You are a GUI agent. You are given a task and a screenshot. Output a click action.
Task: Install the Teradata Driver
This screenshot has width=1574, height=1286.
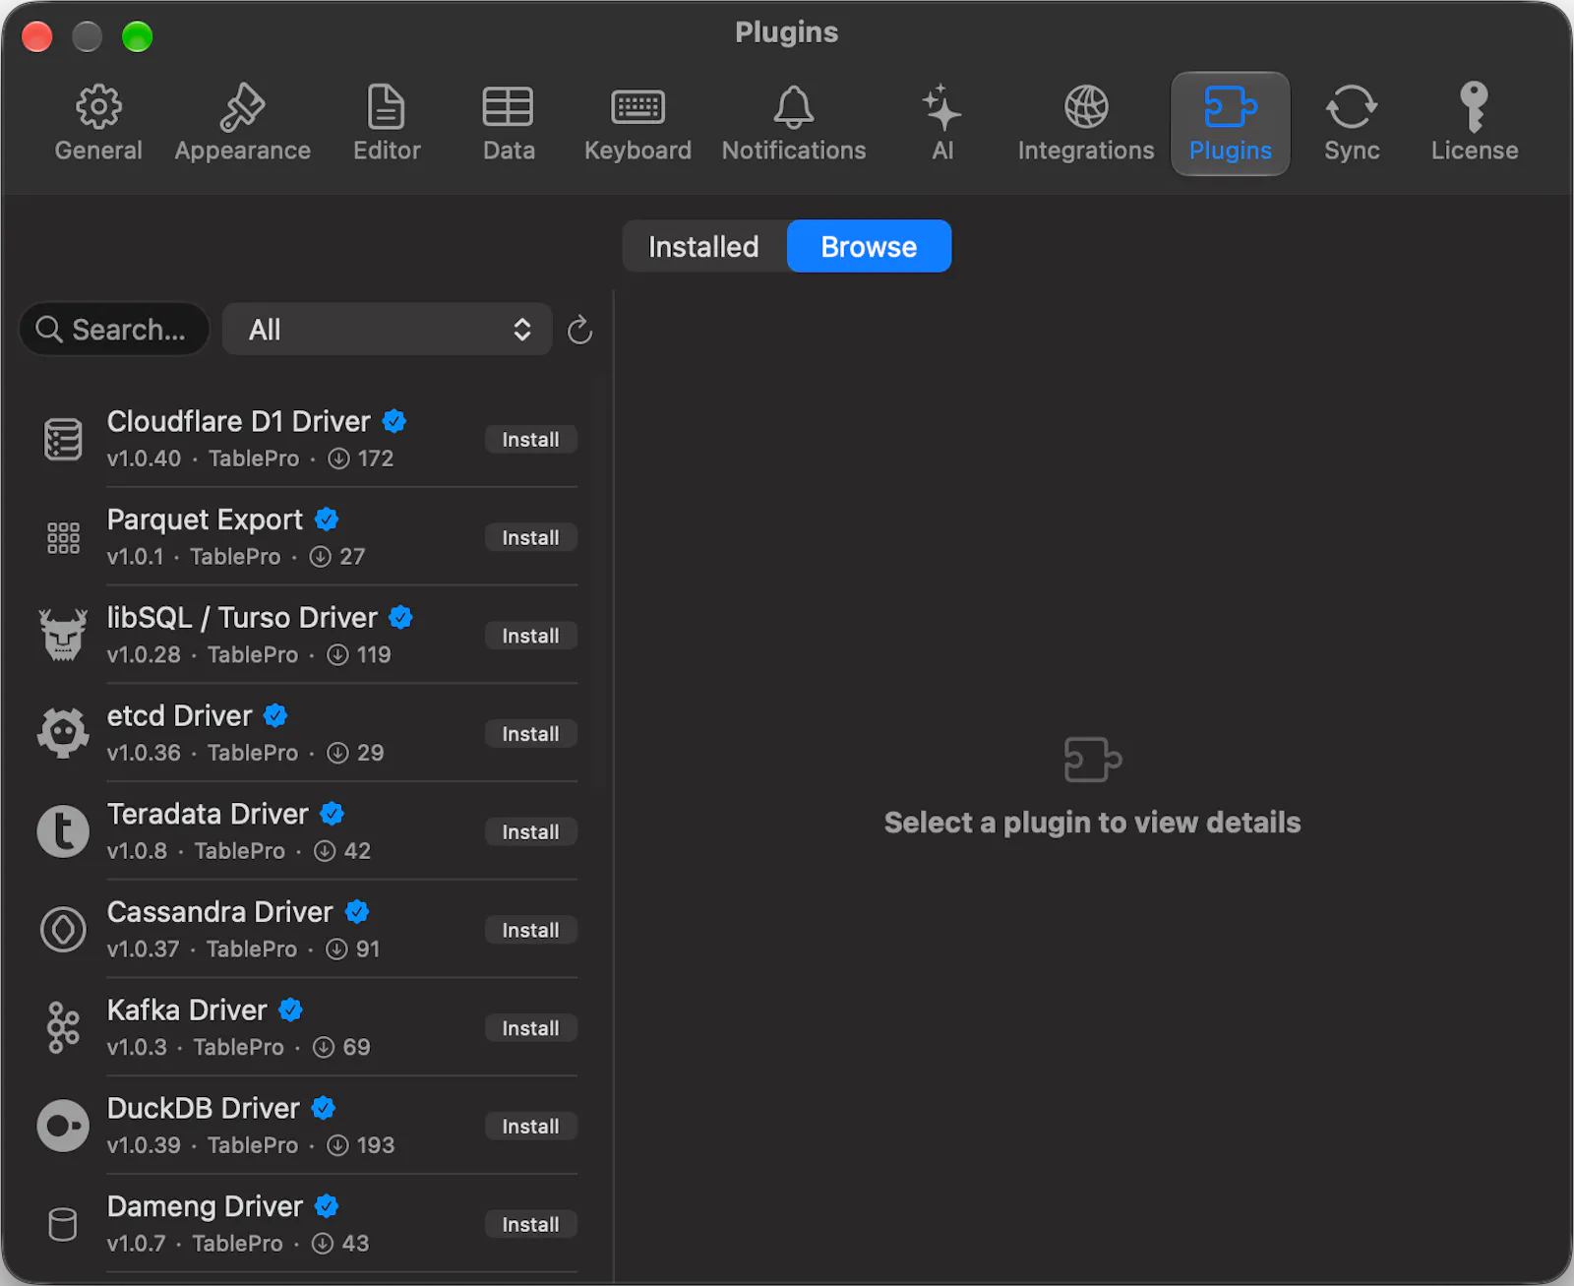point(530,832)
